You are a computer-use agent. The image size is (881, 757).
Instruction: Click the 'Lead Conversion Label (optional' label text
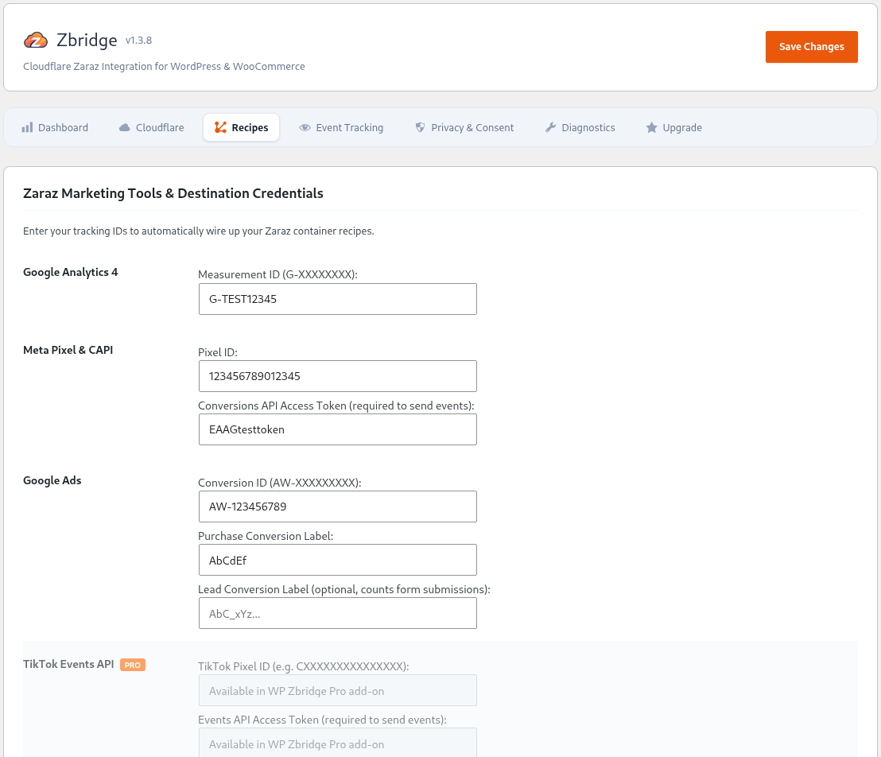coord(343,589)
